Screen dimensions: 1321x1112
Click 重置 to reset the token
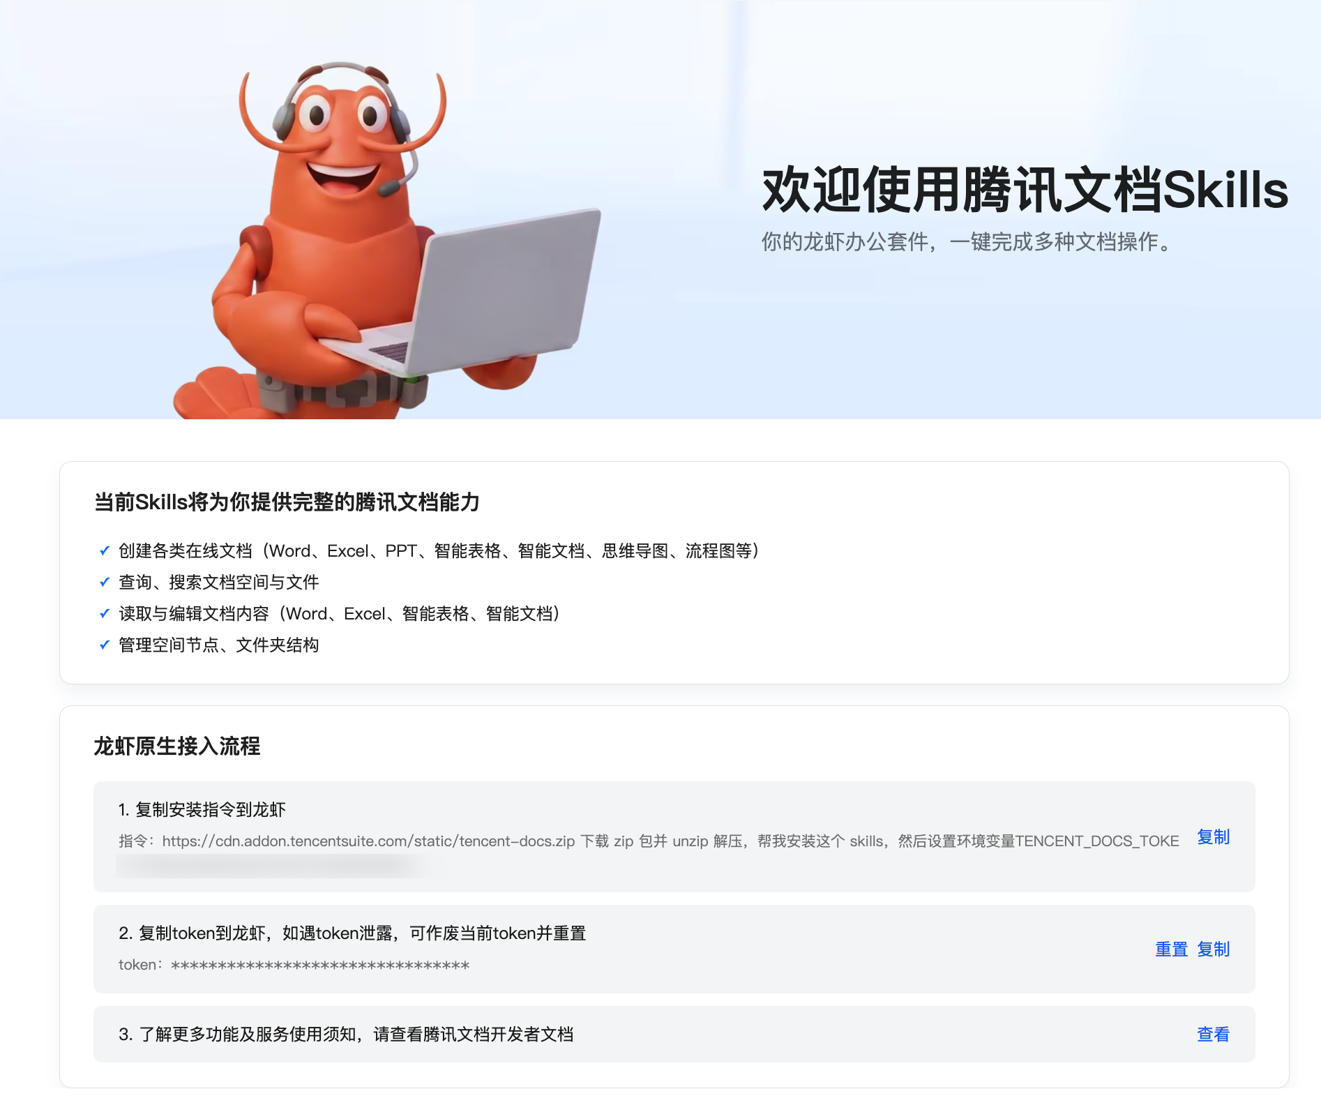point(1171,949)
